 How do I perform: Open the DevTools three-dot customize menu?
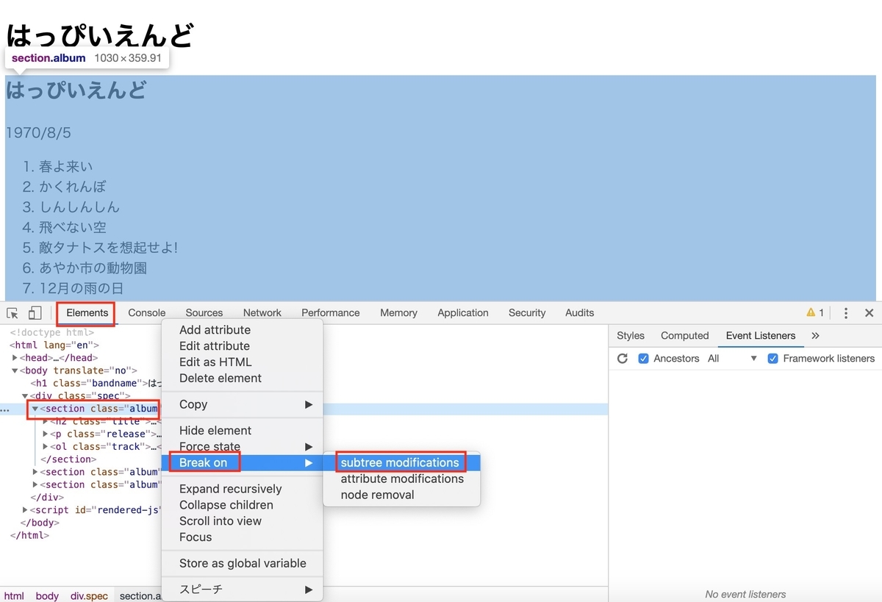tap(846, 313)
